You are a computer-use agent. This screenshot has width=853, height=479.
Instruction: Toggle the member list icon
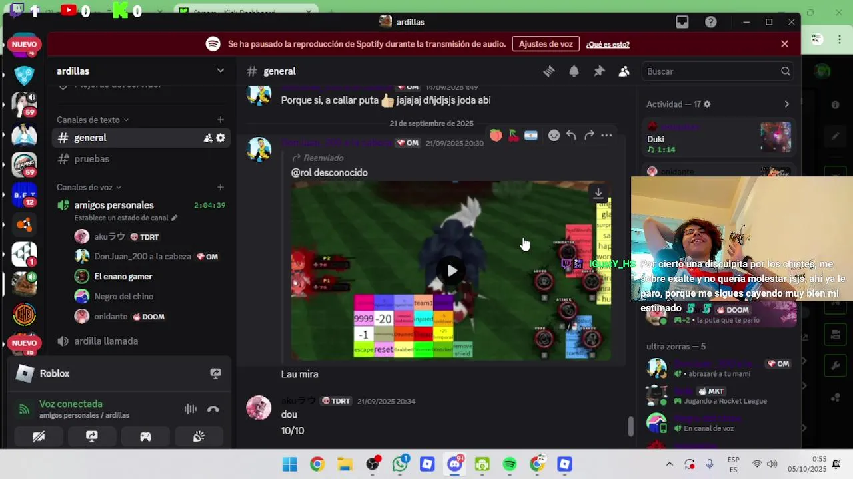(624, 71)
